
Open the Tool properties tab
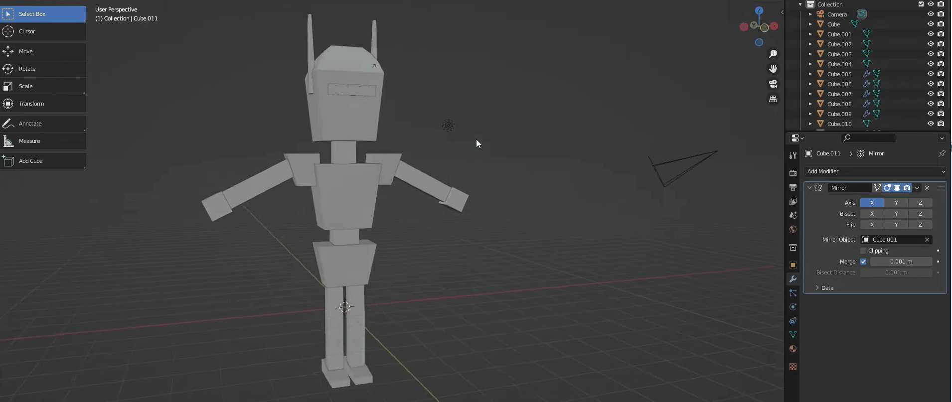(x=793, y=155)
